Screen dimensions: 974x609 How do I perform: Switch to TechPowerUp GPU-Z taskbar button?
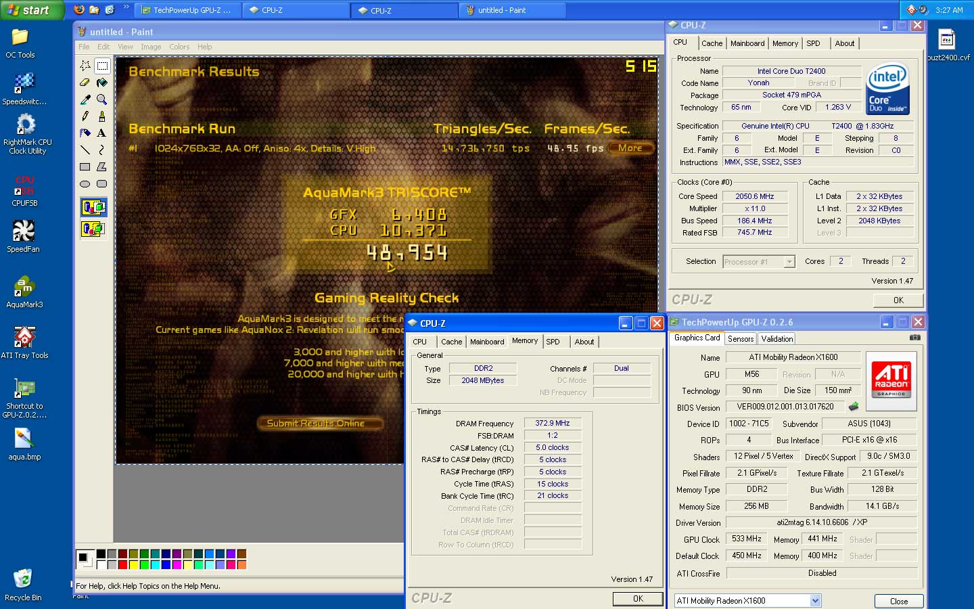pos(187,10)
